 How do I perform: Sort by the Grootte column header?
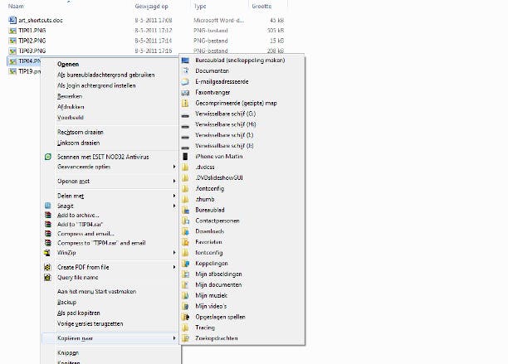click(x=261, y=6)
